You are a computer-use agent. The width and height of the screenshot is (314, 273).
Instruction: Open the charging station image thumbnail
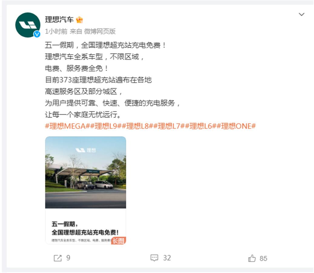pos(85,190)
